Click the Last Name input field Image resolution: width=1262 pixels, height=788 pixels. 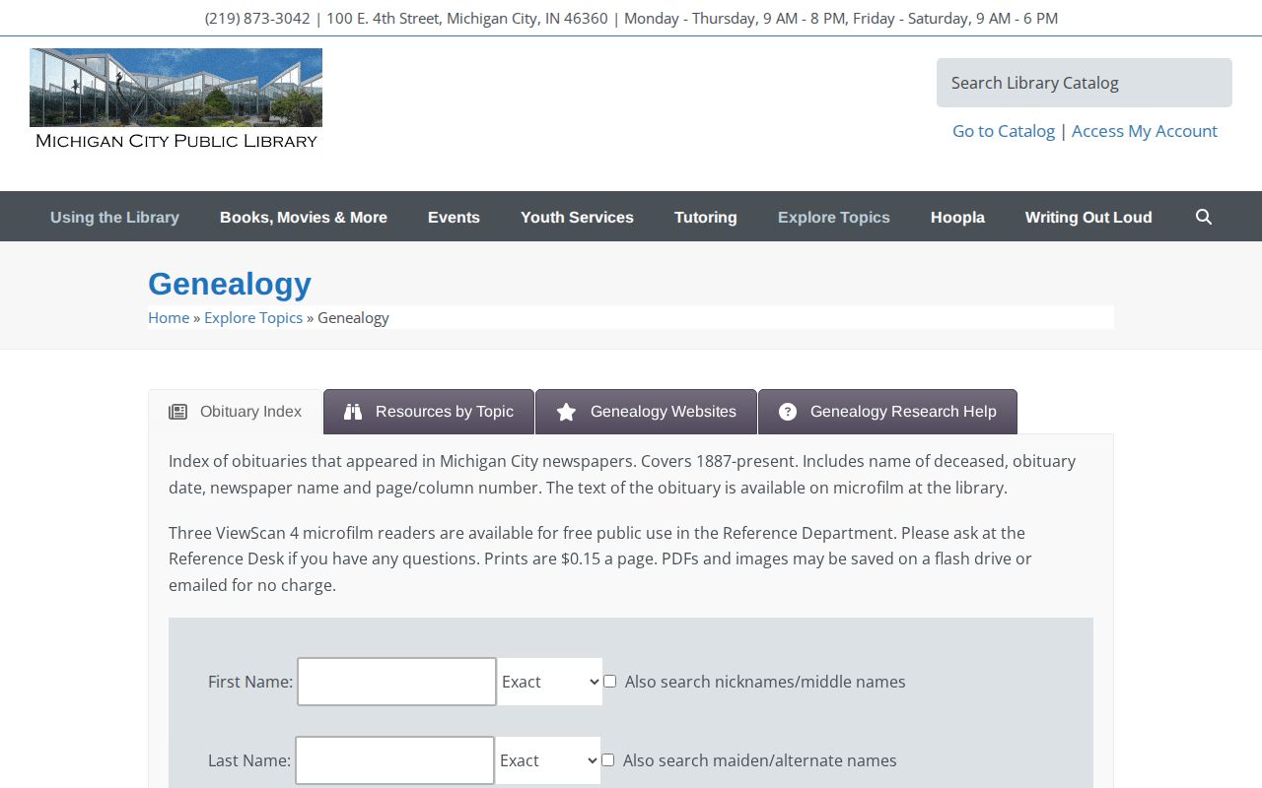pyautogui.click(x=394, y=760)
